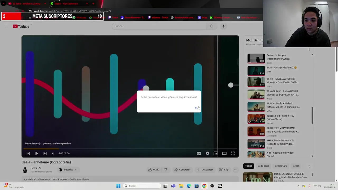This screenshot has width=338, height=190.
Task: Open a new browser tab
Action: point(93,4)
